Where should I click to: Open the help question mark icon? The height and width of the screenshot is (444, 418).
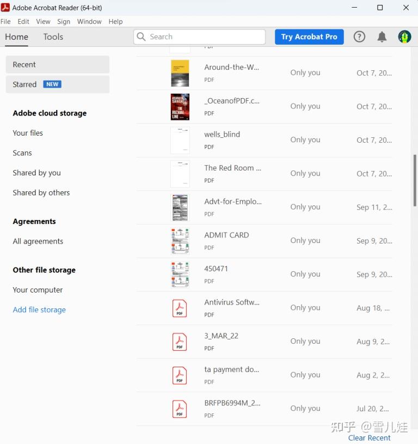coord(359,37)
